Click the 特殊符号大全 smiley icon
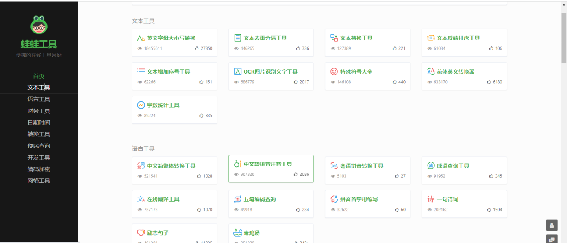The image size is (567, 243). point(334,71)
